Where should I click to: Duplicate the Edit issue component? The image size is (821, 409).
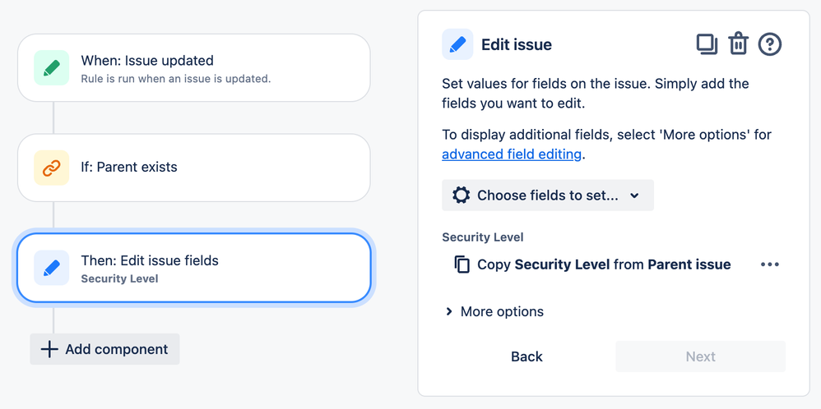(707, 44)
